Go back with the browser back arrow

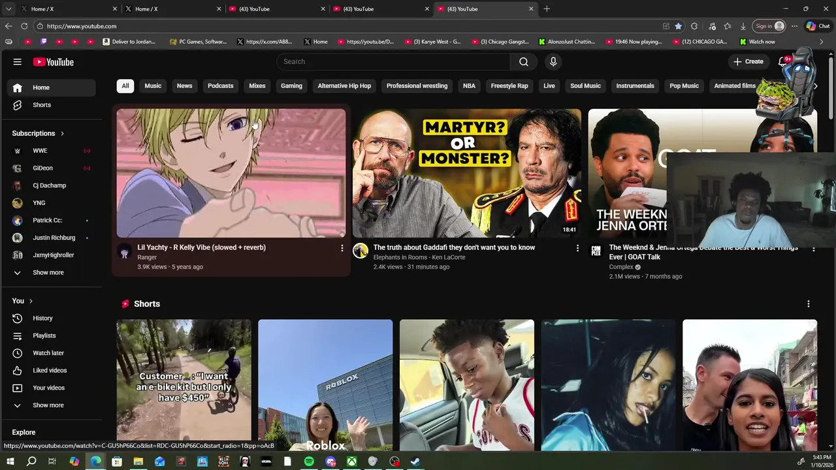point(8,26)
